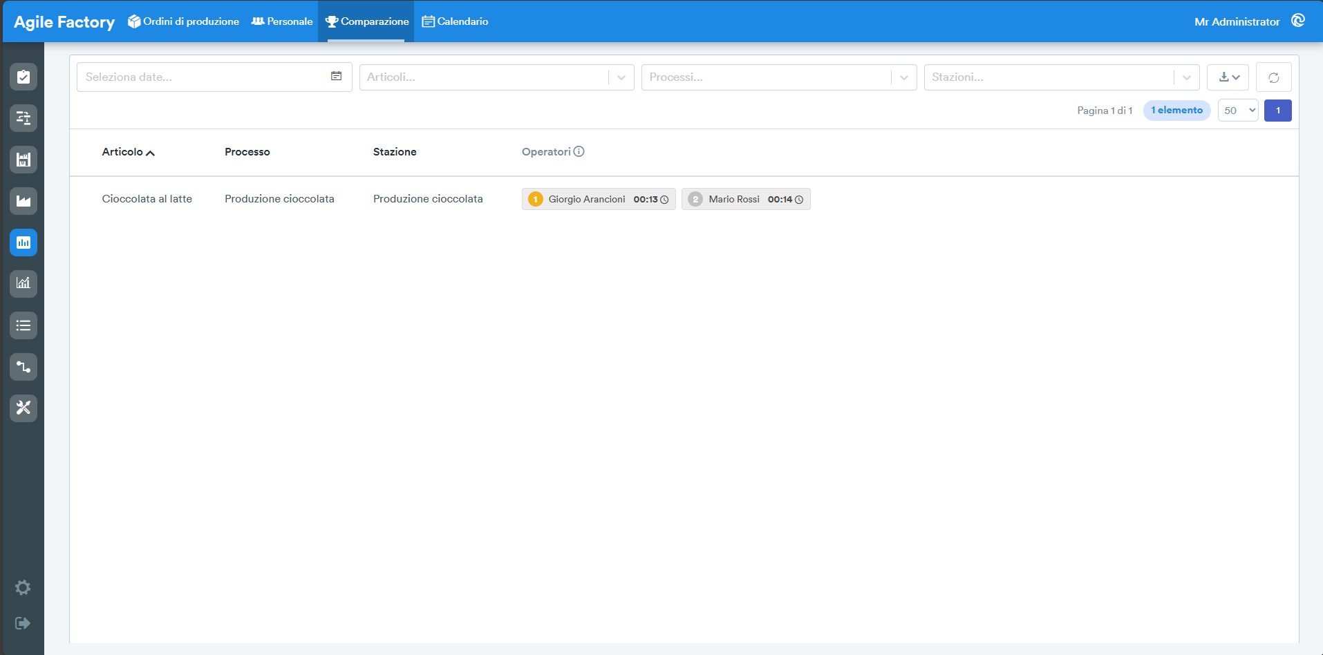The width and height of the screenshot is (1323, 655).
Task: Open the Calendario menu
Action: click(x=455, y=21)
